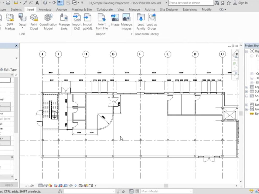Screen dimensions: 259x194
Task: Expand the 3D Views tree node
Action: tap(252, 78)
